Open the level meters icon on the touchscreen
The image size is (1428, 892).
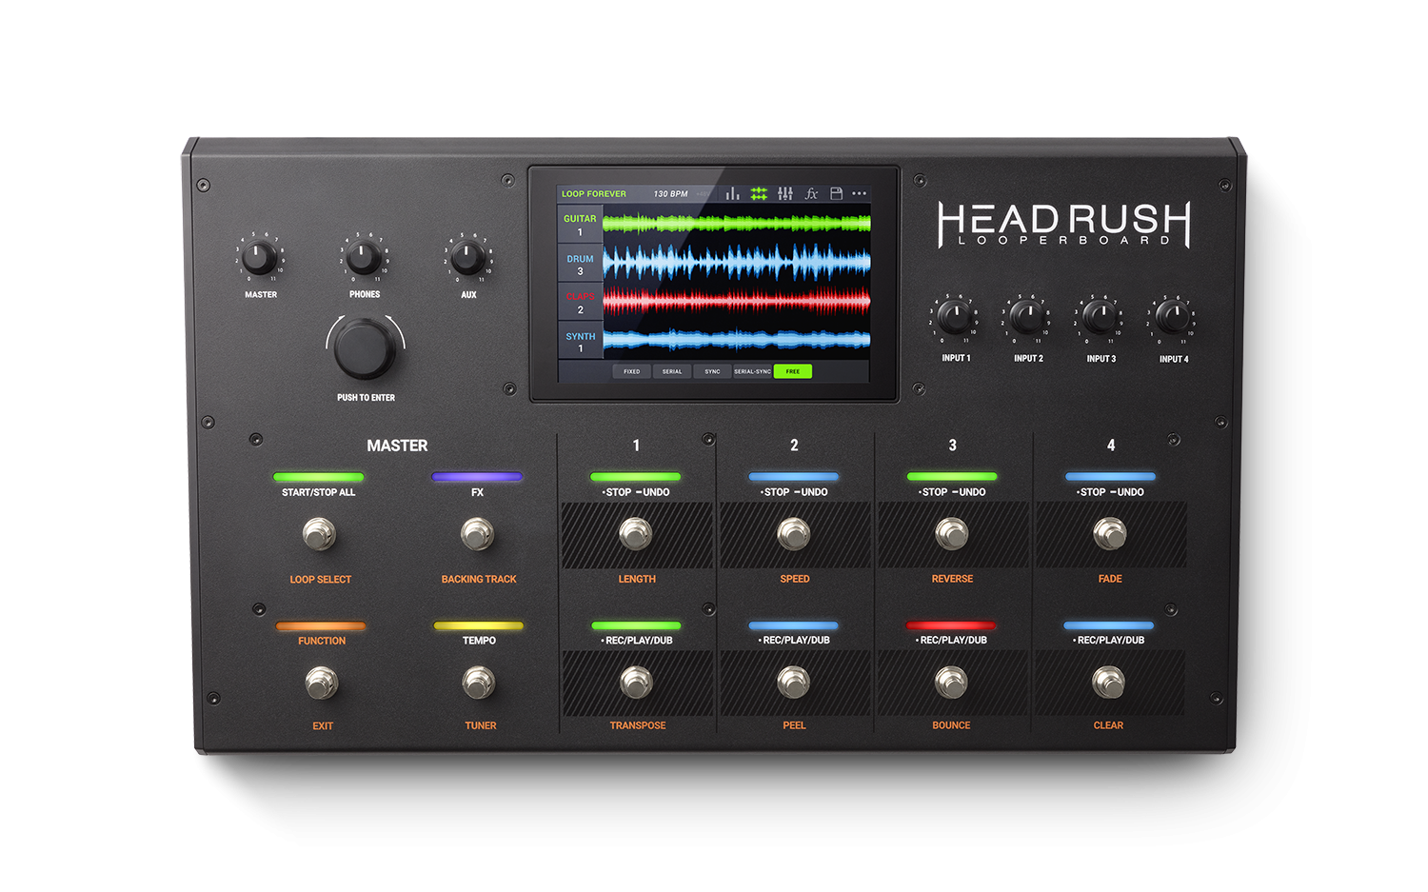(x=733, y=193)
